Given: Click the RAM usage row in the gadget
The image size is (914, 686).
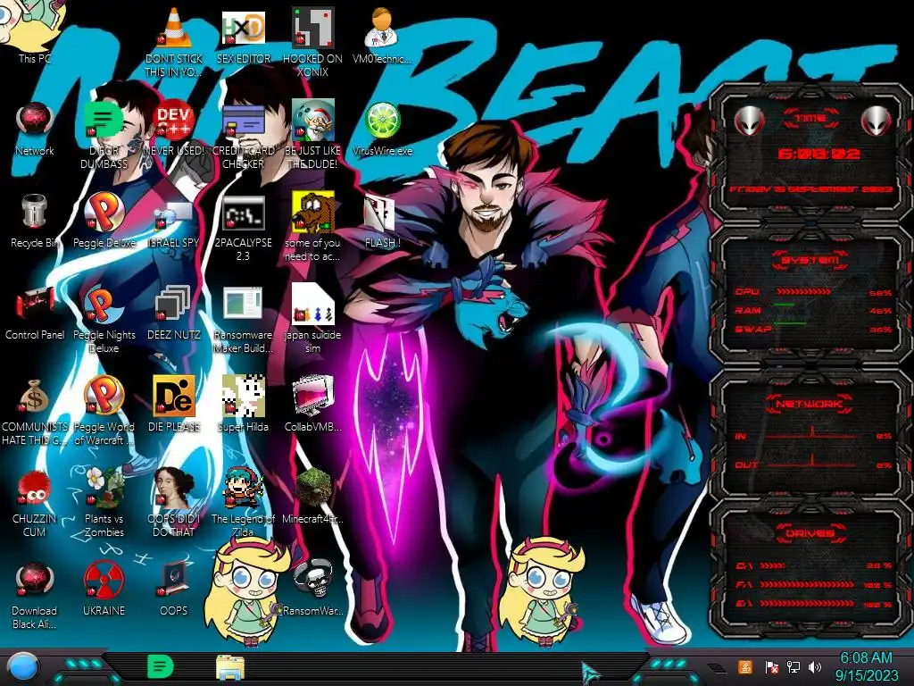Looking at the screenshot, I should point(814,310).
